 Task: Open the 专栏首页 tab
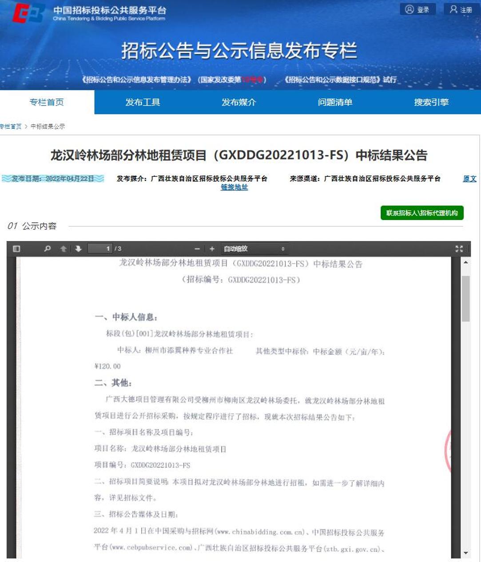point(47,102)
